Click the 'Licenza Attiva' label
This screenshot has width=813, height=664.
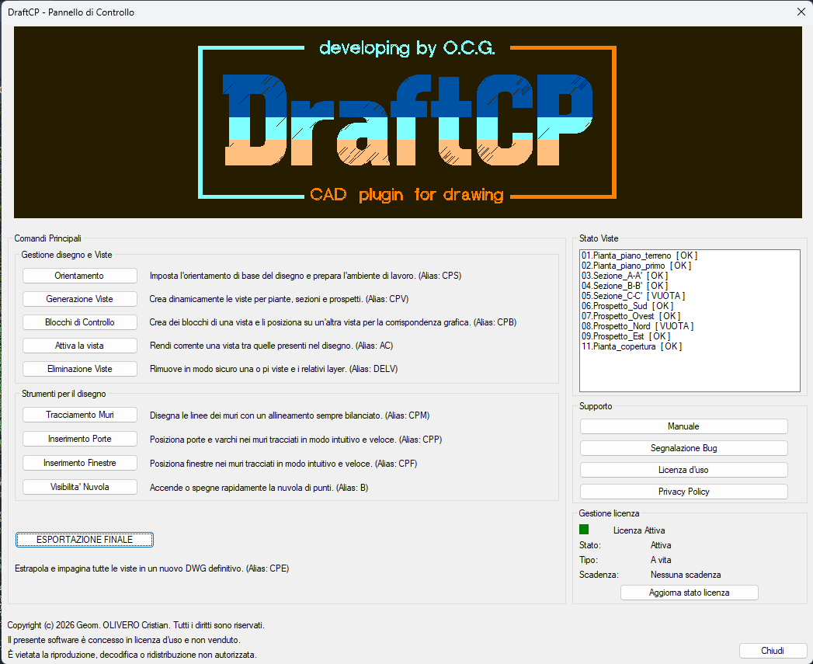639,530
